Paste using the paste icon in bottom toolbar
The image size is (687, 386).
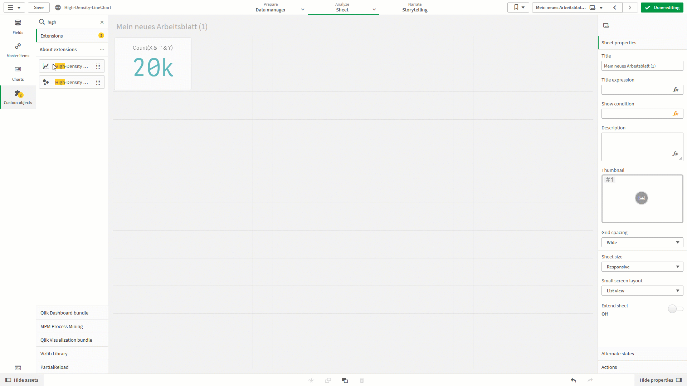coord(345,380)
